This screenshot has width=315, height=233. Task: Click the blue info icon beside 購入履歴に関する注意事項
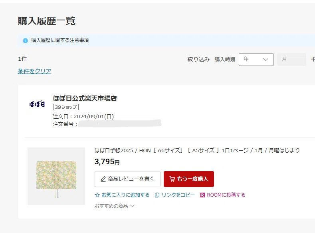click(x=25, y=41)
